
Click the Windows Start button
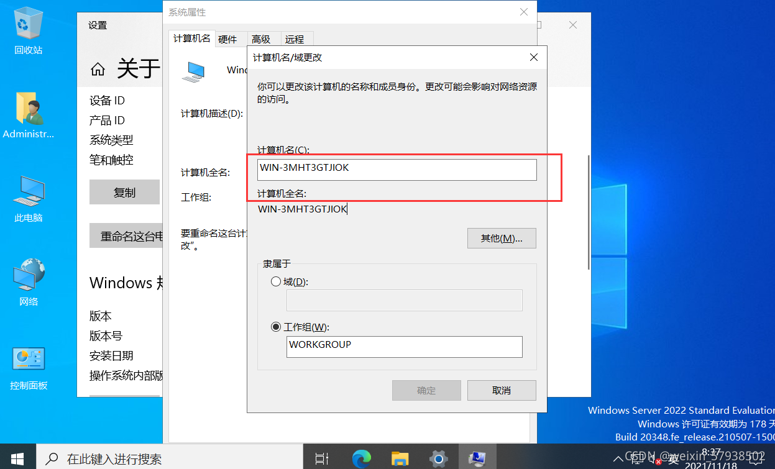pos(17,459)
